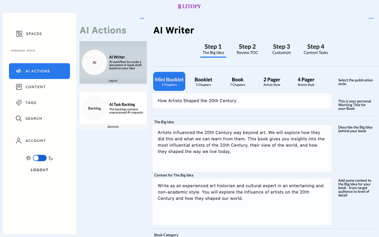Click the Account person icon
Viewport: 379px width, 237px height.
click(19, 141)
